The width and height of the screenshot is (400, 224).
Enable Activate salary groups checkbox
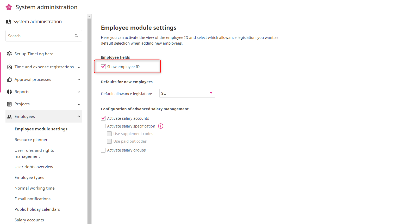tap(103, 150)
